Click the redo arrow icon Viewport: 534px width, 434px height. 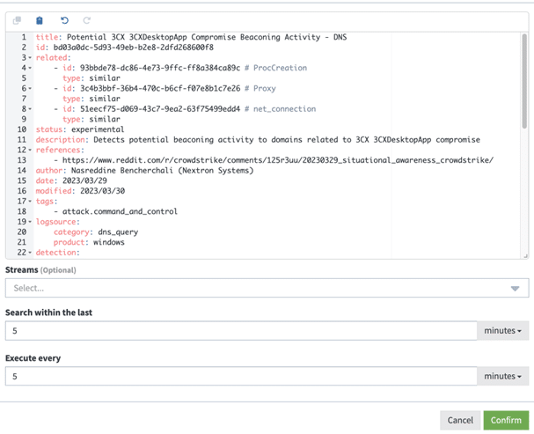coord(86,20)
